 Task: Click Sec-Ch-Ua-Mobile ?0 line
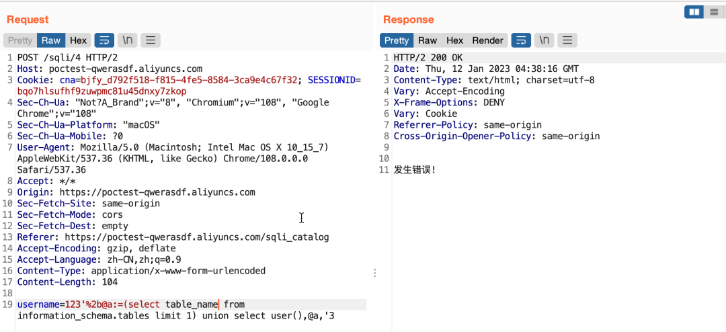tap(70, 136)
